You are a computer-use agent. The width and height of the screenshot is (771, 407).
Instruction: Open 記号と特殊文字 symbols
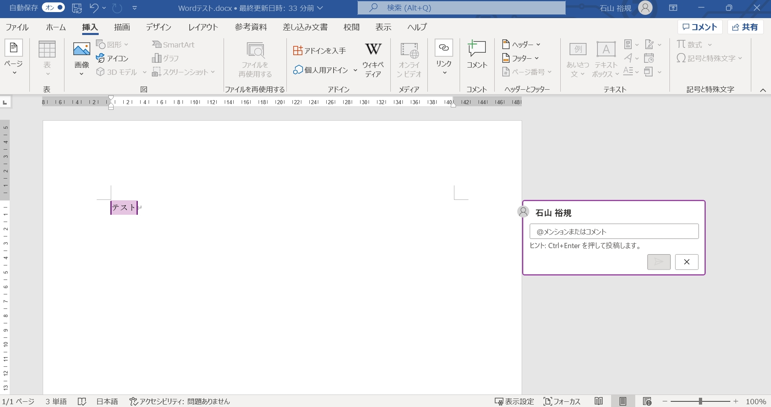tap(709, 58)
